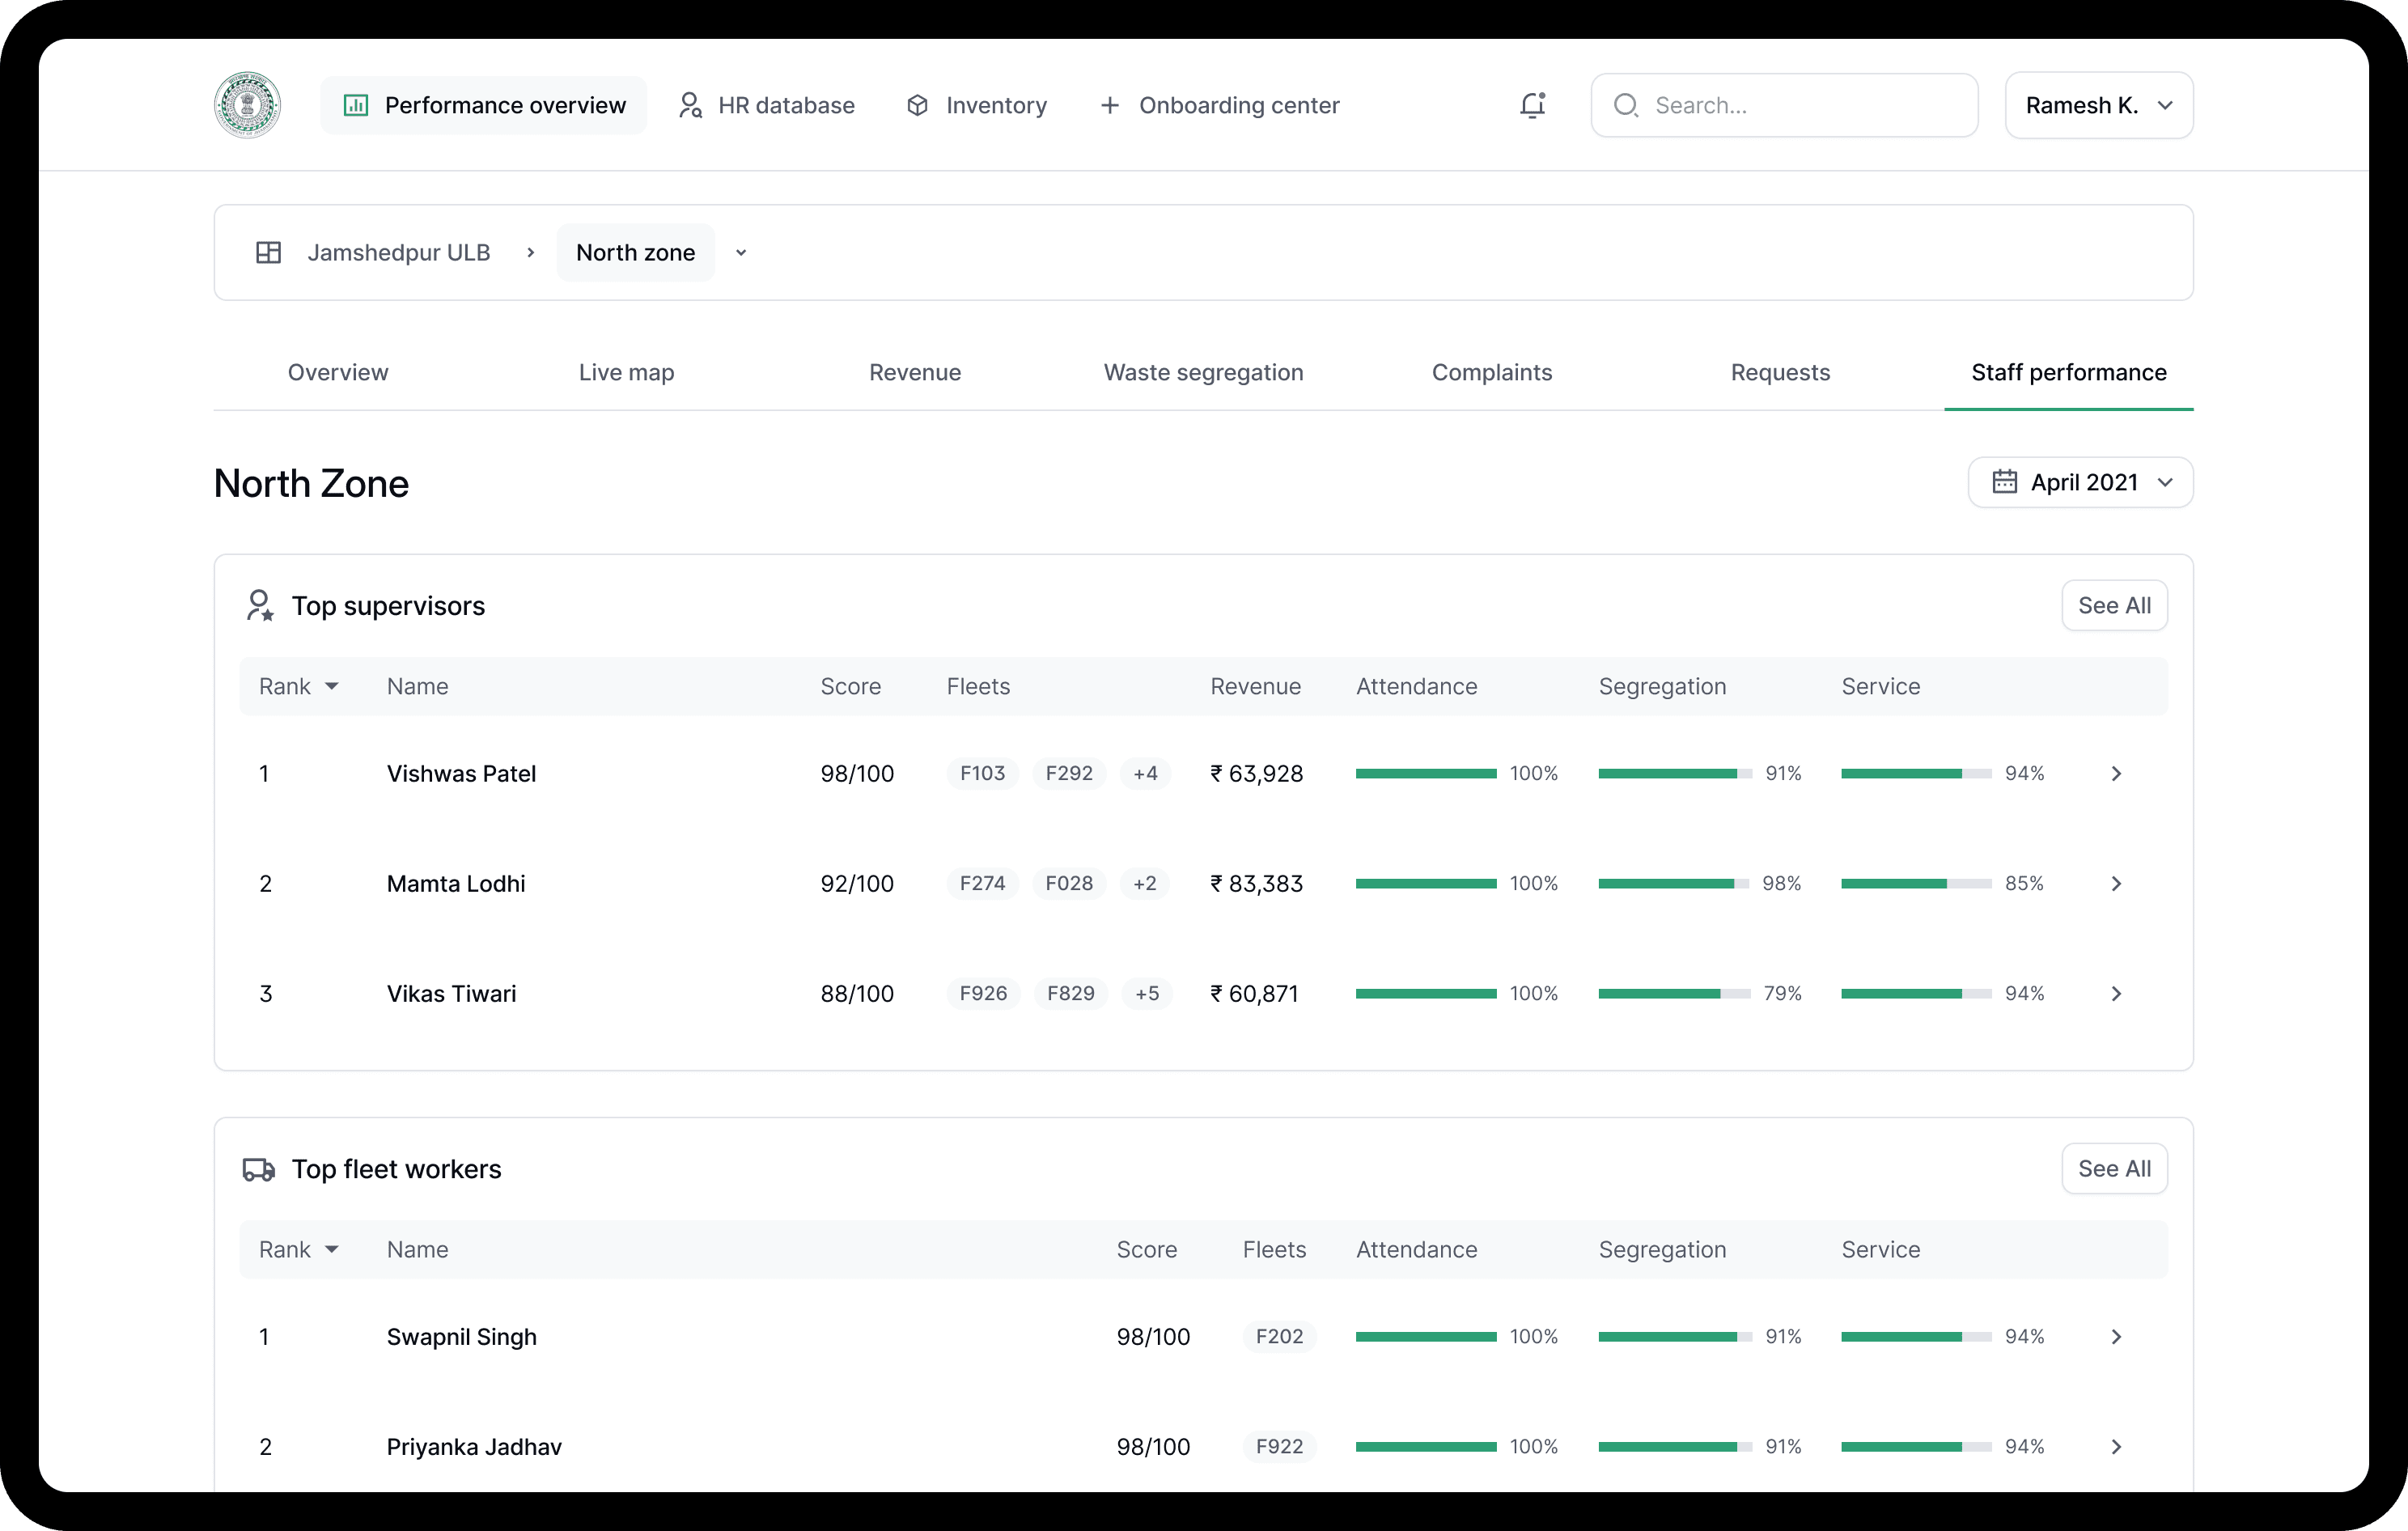Click the truck icon by Top fleet workers
The height and width of the screenshot is (1531, 2408).
click(259, 1169)
